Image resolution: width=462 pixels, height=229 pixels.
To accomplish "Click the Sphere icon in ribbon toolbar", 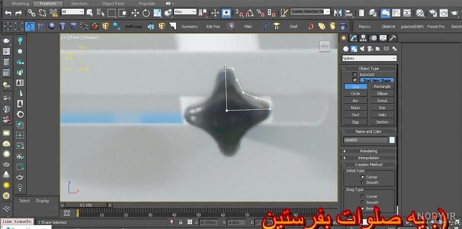I will pos(51,26).
